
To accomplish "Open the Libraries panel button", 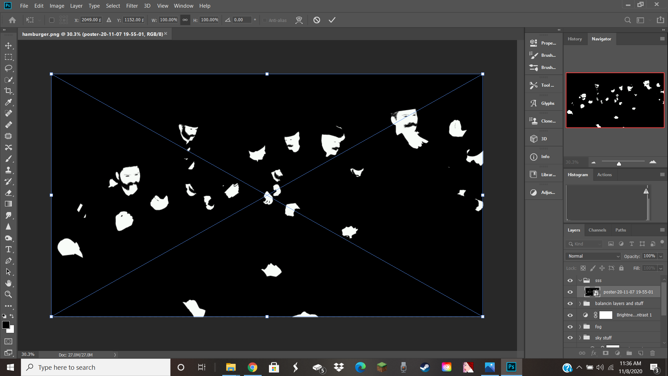I will pos(543,175).
